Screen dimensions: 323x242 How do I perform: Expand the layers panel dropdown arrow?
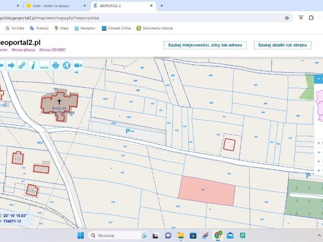click(x=318, y=79)
